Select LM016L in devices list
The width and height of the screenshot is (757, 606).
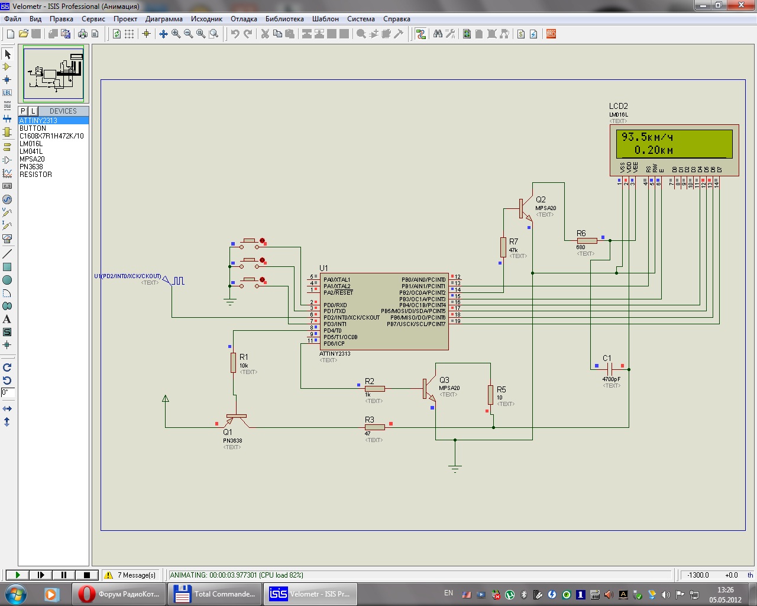tap(31, 144)
